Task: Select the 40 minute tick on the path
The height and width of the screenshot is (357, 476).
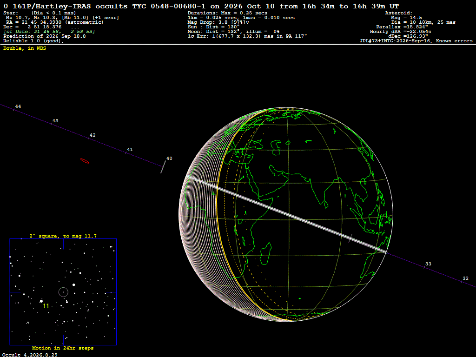Action: [x=169, y=159]
